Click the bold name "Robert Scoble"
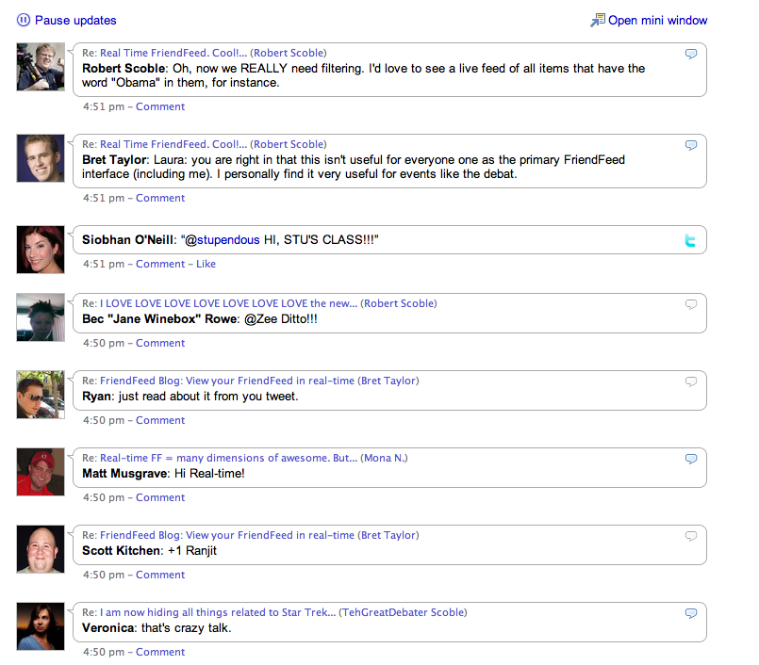 coord(124,68)
